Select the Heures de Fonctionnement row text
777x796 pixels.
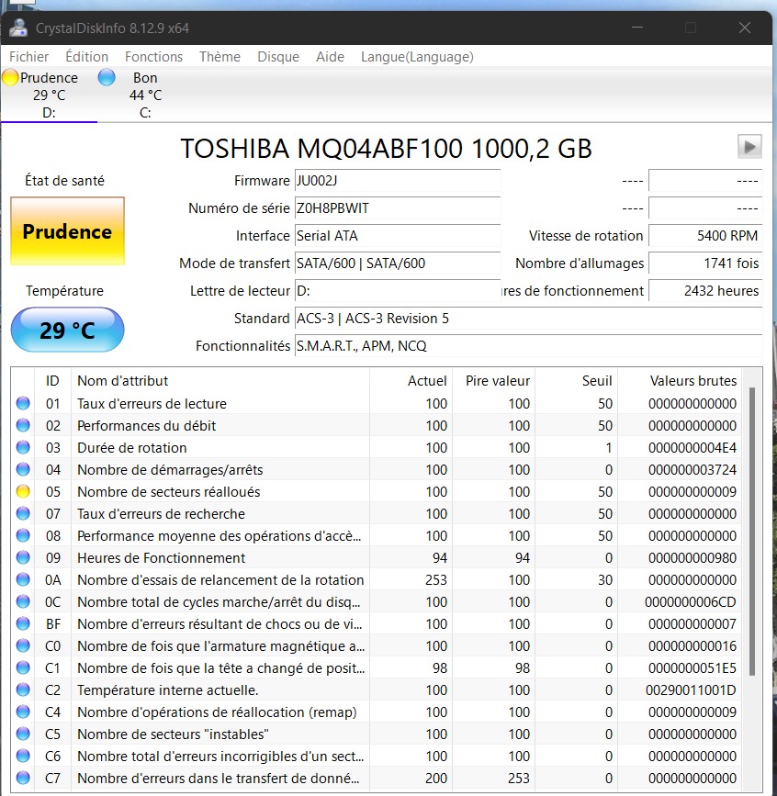pyautogui.click(x=161, y=557)
